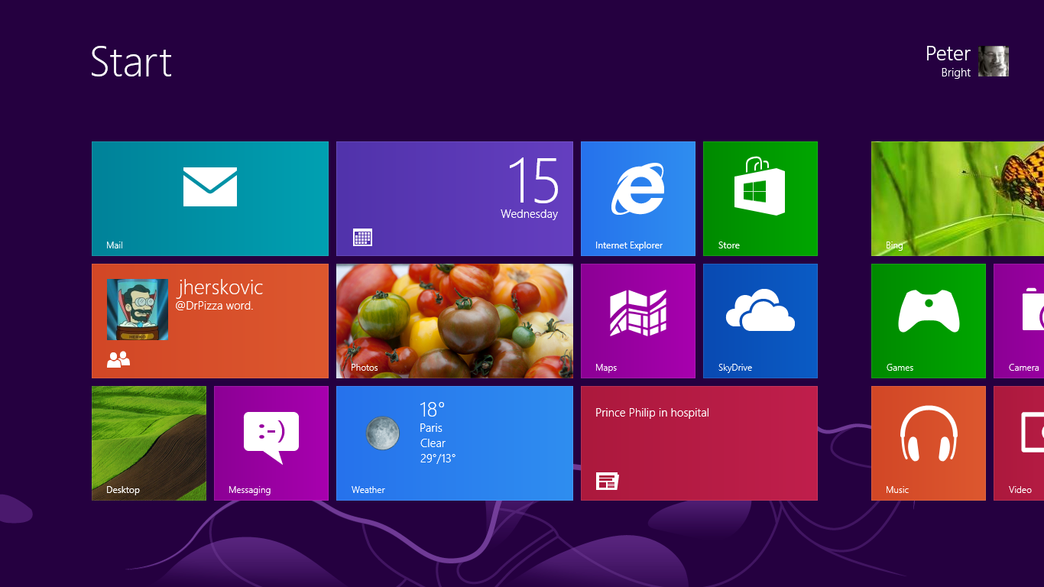Open the Photos app showing tomatoes
Viewport: 1044px width, 587px height.
[454, 321]
